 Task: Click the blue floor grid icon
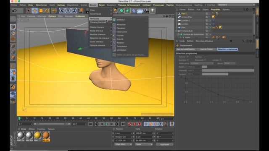point(140,11)
